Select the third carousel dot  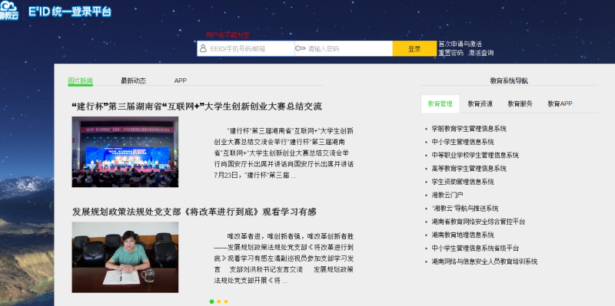[226, 301]
